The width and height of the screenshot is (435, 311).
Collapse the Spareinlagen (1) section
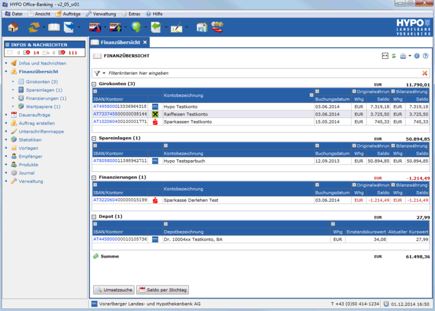94,138
